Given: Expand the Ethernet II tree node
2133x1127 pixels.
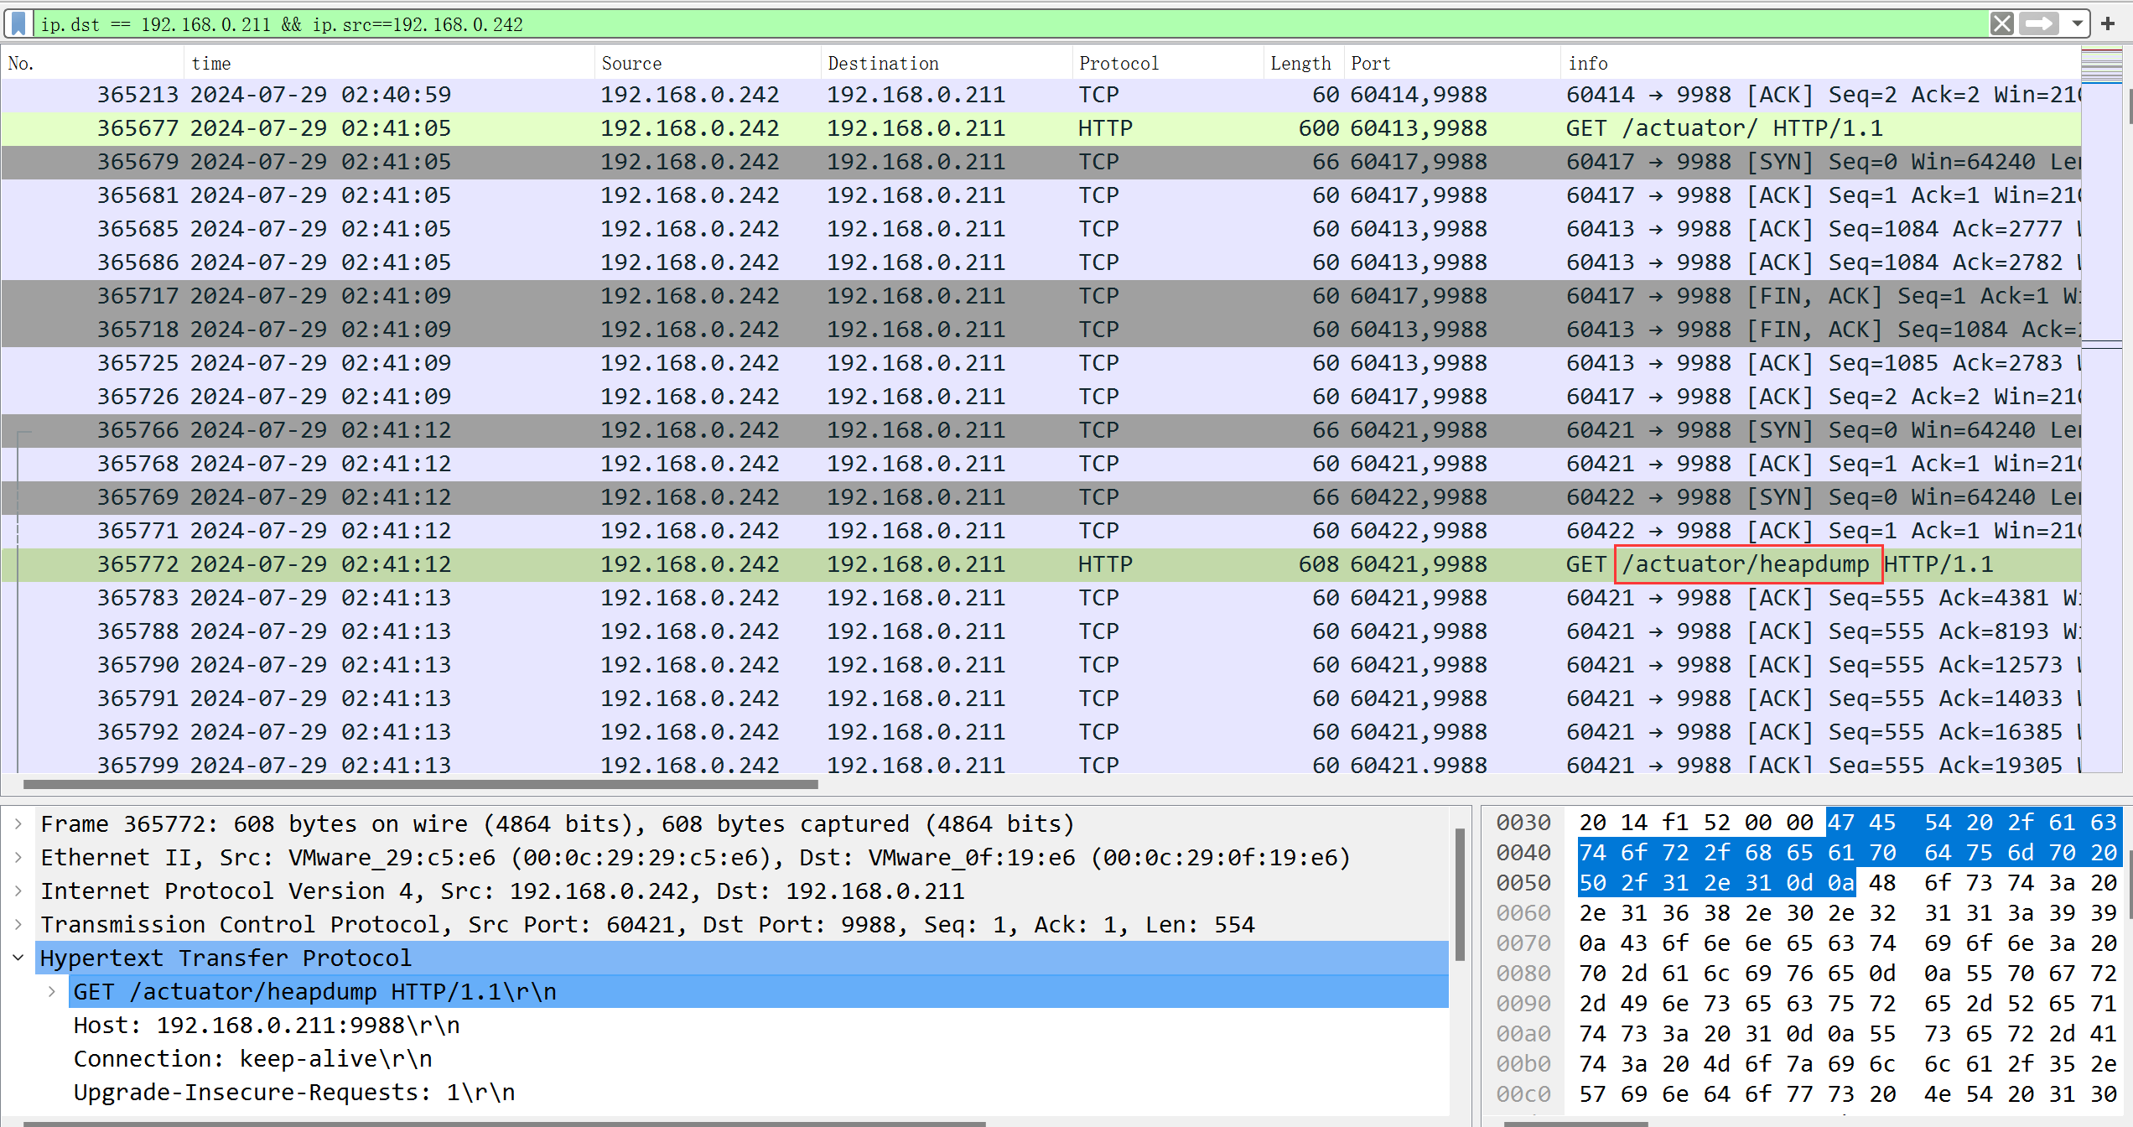Looking at the screenshot, I should (x=18, y=857).
